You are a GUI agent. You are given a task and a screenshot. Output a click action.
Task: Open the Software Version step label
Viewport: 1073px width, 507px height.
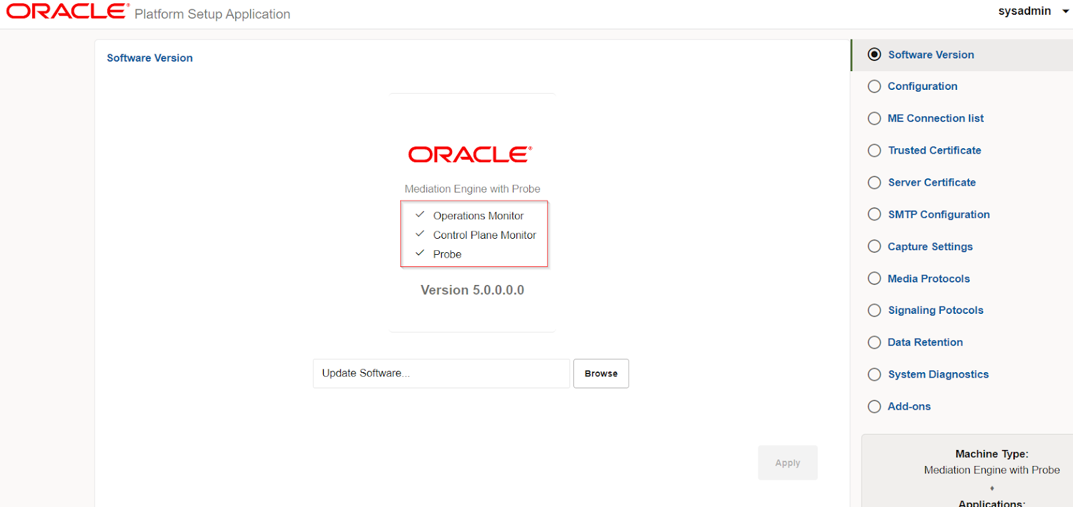click(x=931, y=55)
